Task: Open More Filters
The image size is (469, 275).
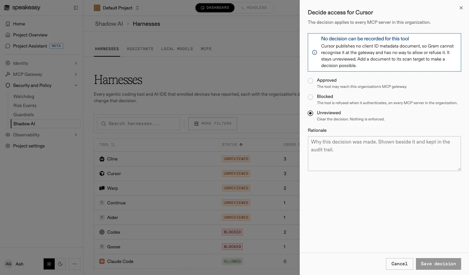Action: [x=213, y=124]
